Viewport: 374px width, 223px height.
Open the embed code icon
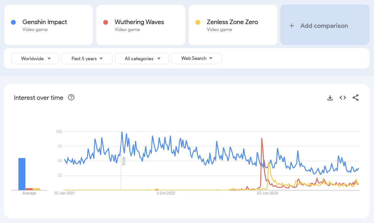(343, 98)
